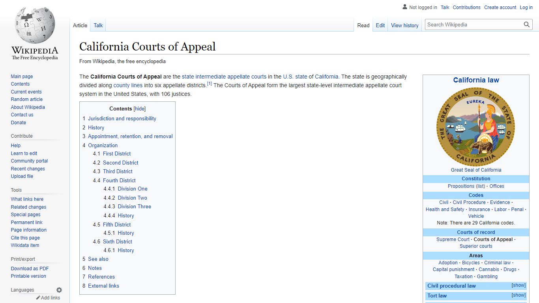Screen dimensions: 539x303
Task: Show the Tort law section
Action: click(x=518, y=295)
